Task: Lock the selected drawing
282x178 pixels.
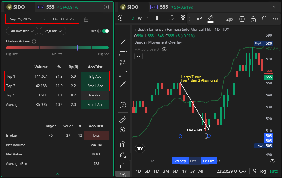Action: pyautogui.click(x=253, y=19)
